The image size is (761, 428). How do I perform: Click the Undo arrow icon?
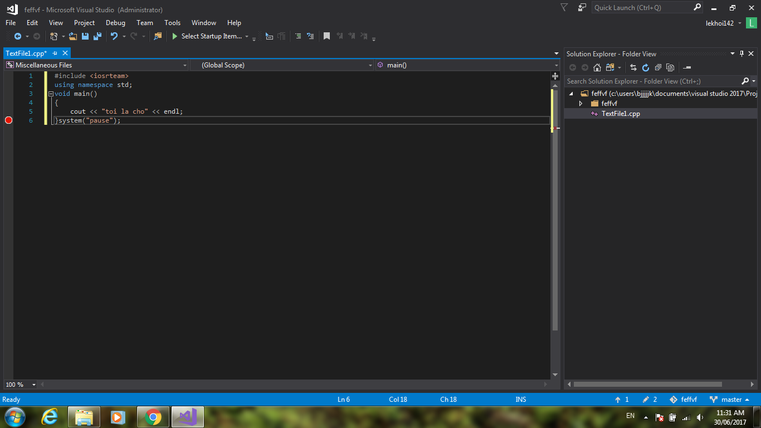114,36
